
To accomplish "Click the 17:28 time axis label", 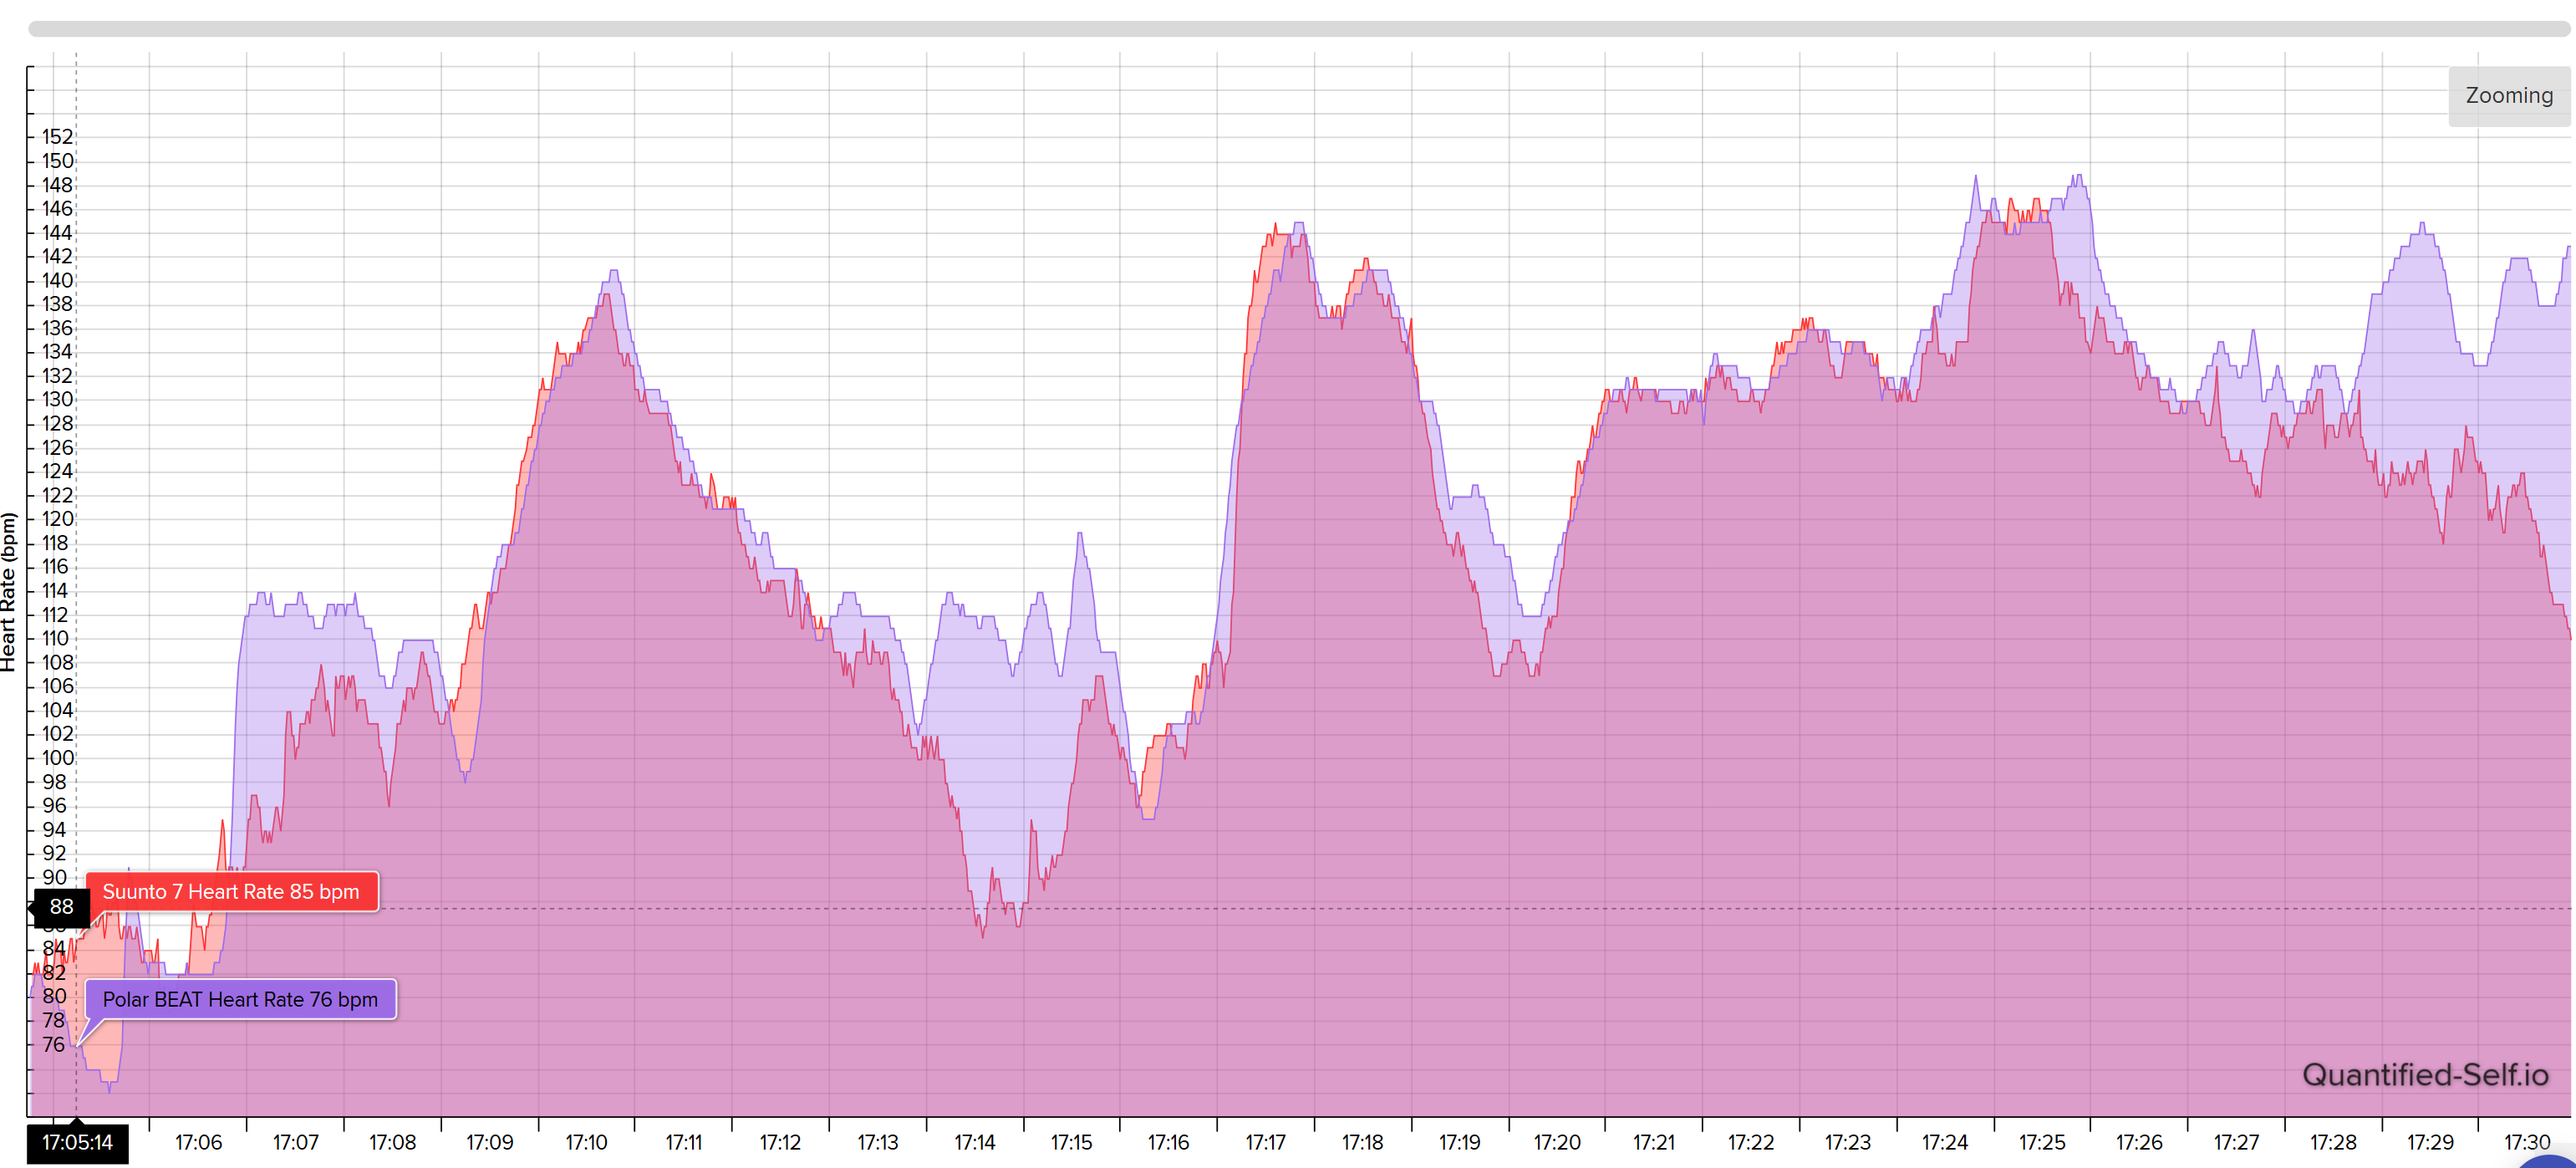I will (x=2333, y=1142).
